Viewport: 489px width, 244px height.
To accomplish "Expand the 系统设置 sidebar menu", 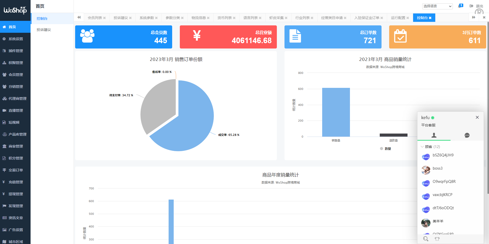I will tap(16, 39).
